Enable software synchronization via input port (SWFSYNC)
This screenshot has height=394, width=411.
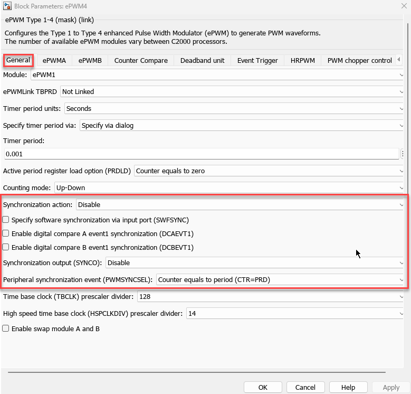click(6, 220)
